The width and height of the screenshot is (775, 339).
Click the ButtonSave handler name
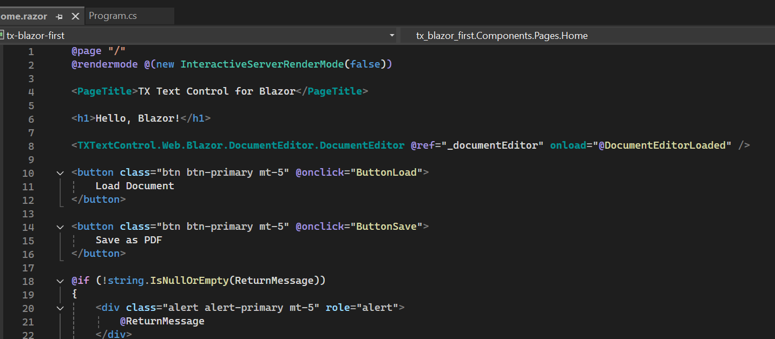[x=386, y=227]
